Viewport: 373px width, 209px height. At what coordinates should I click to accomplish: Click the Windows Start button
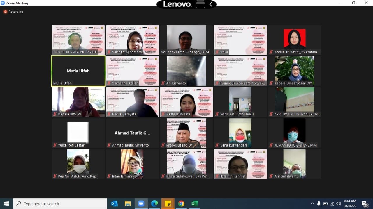pos(6,204)
